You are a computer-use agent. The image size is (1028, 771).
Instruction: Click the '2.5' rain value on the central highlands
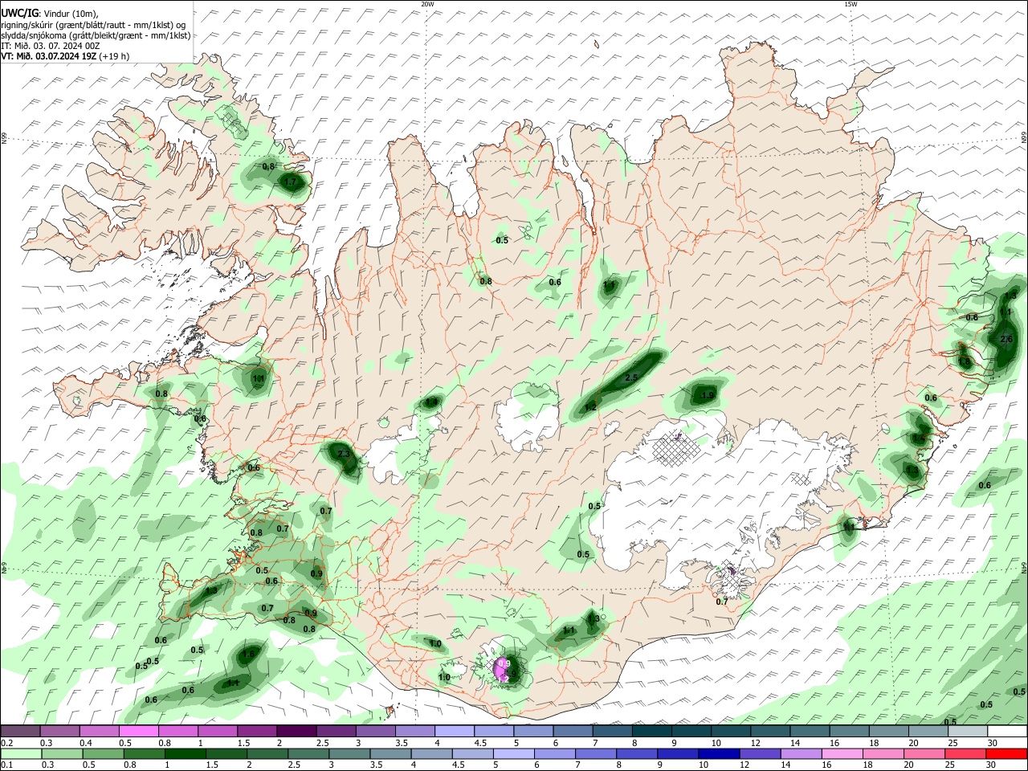coord(630,377)
